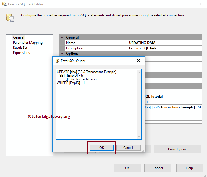This screenshot has height=177, width=207.
Task: Click the query scrollbar up arrow
Action: [x=139, y=72]
